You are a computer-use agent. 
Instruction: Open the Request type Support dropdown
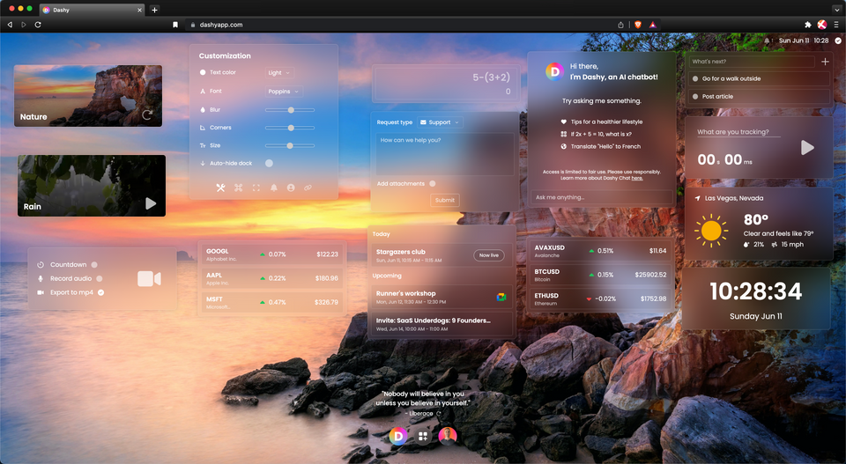(x=439, y=122)
